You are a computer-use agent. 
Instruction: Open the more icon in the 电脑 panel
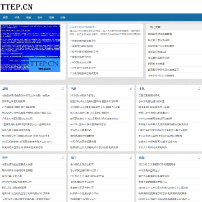(x=131, y=89)
